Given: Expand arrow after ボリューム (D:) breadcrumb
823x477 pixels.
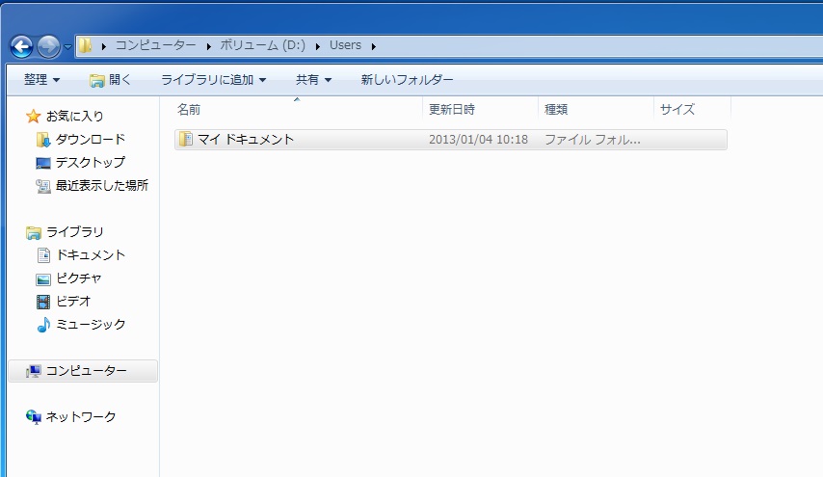Looking at the screenshot, I should pos(318,46).
